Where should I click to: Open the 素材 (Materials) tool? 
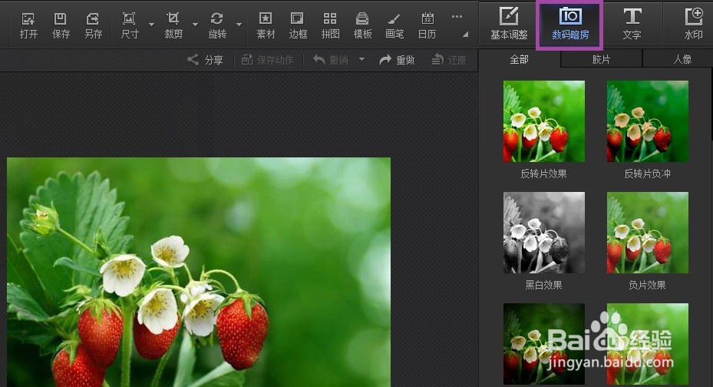(x=266, y=25)
